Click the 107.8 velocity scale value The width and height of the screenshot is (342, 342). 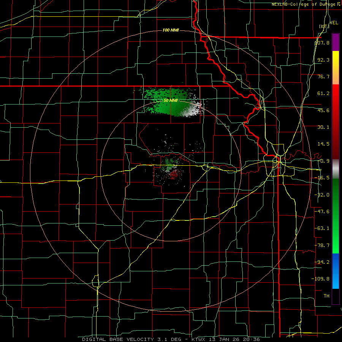(x=322, y=43)
